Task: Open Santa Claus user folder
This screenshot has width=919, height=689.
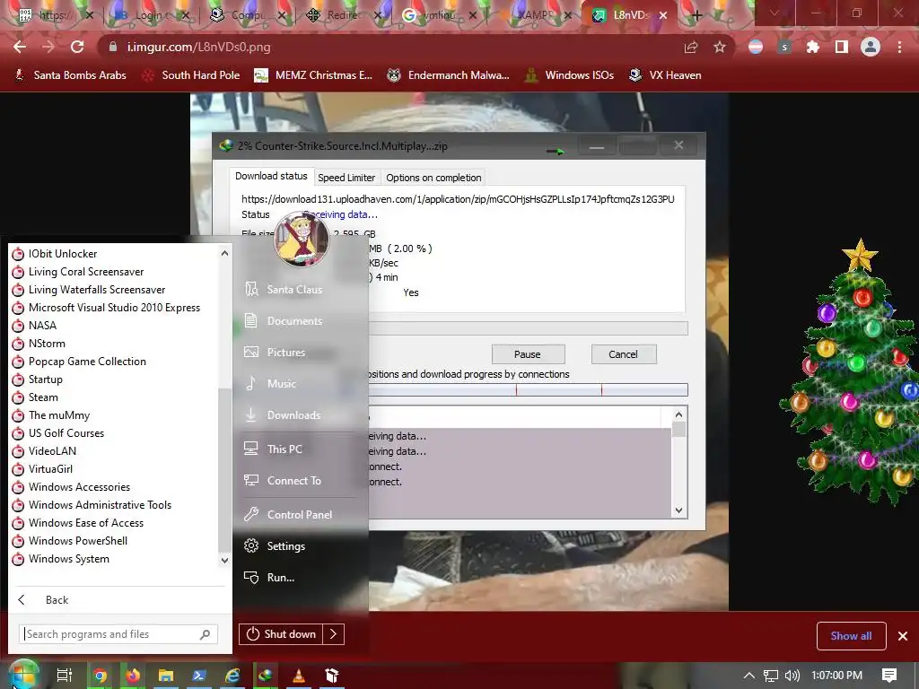Action: point(294,290)
